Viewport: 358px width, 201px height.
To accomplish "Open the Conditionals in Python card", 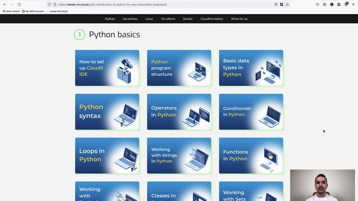I will [251, 112].
